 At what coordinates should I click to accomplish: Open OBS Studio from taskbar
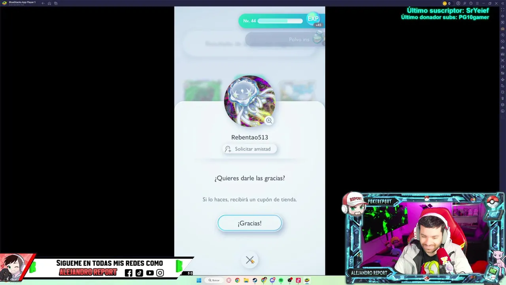(x=290, y=280)
